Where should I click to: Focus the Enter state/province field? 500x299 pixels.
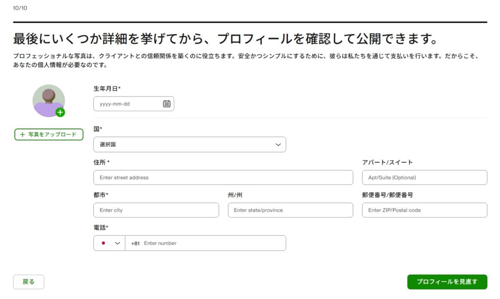click(290, 210)
